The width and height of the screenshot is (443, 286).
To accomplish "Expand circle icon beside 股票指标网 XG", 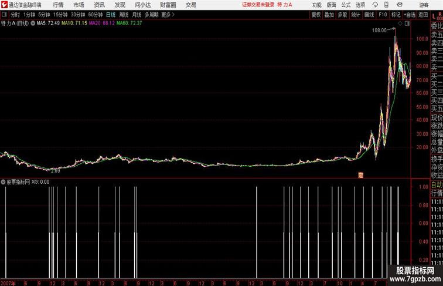I will [3, 182].
